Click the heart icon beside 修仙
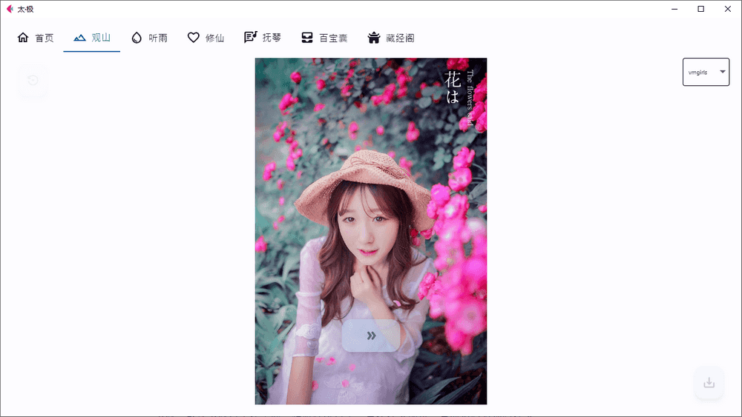 [x=194, y=38]
